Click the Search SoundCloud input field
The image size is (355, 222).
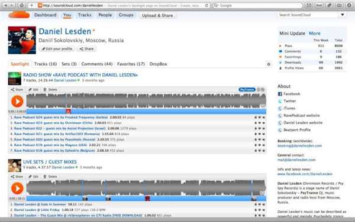[308, 15]
